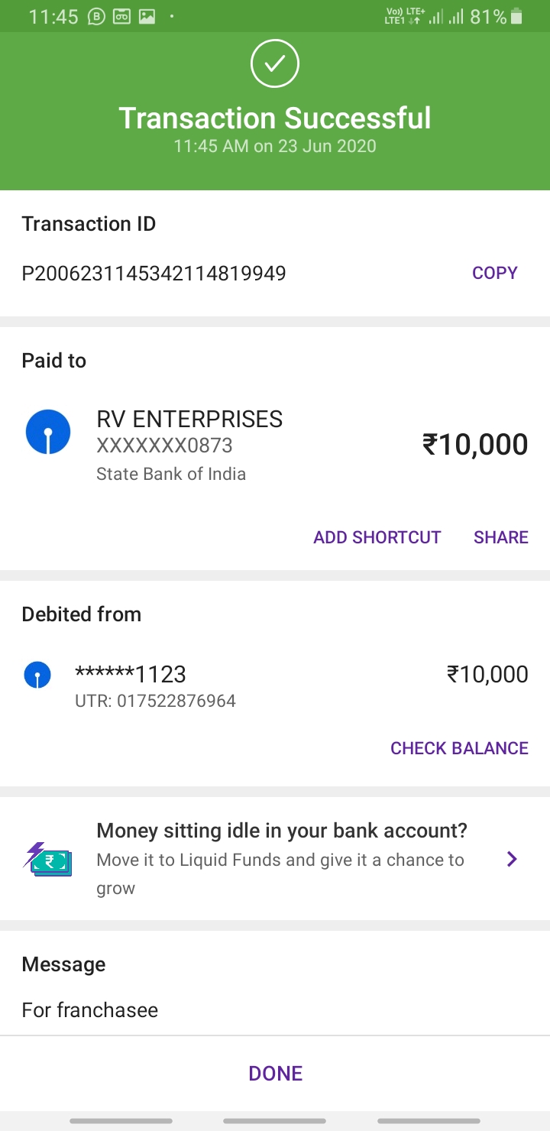550x1131 pixels.
Task: Open Liquid Funds promo using right chevron
Action: [512, 859]
